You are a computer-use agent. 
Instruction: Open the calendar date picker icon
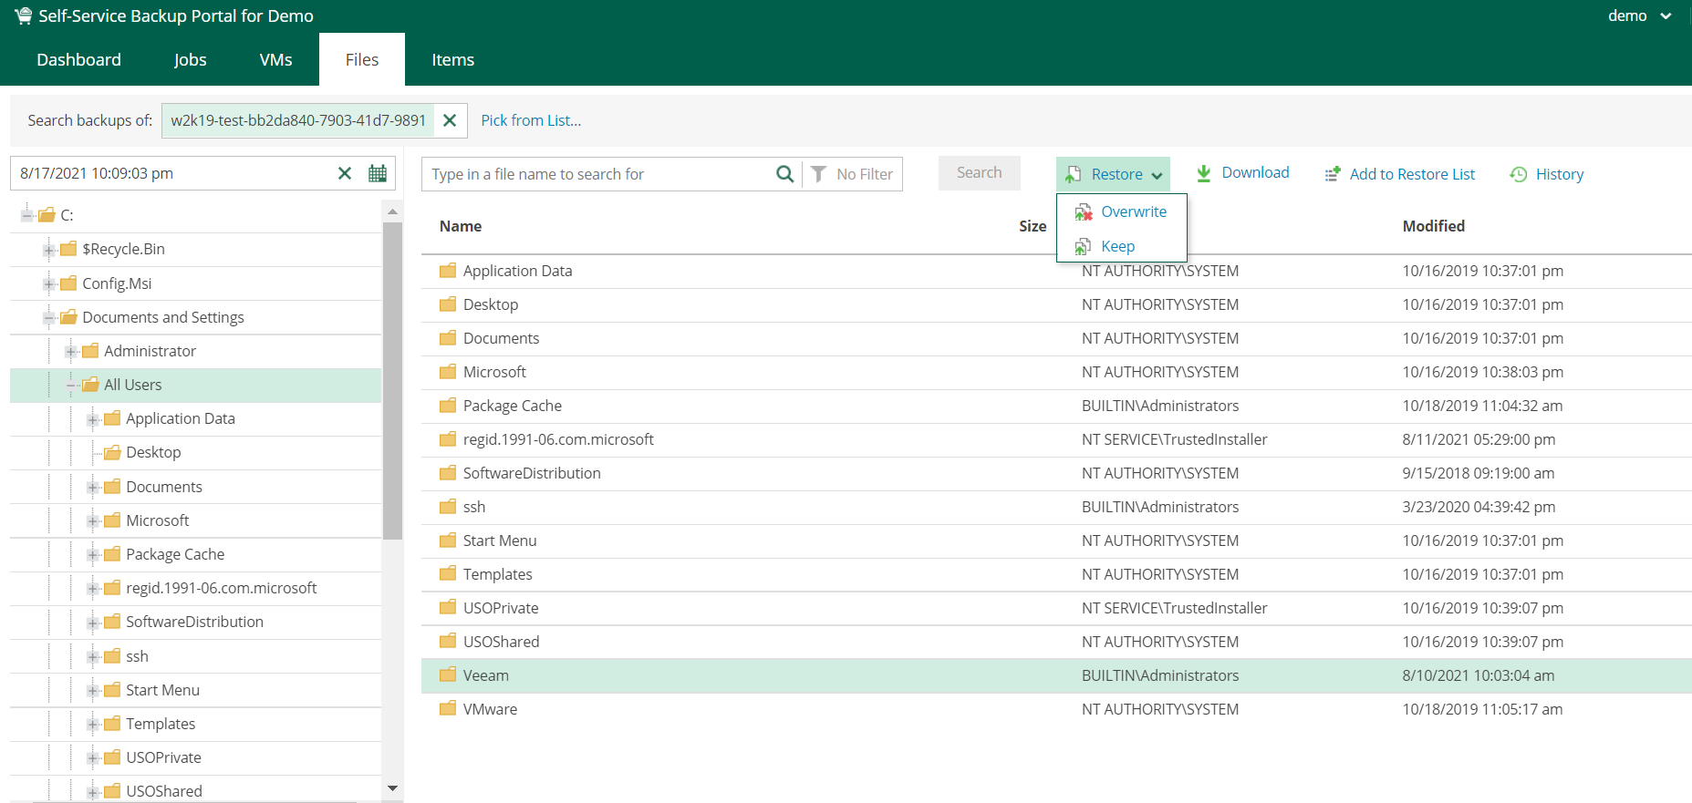point(377,173)
